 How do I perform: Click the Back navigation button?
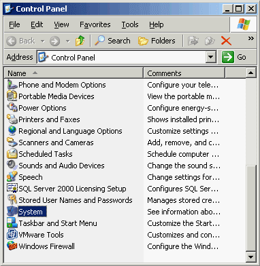(20, 41)
